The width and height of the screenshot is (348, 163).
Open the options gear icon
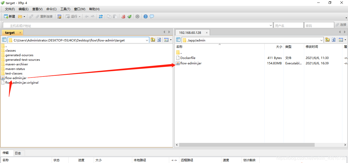(138, 17)
